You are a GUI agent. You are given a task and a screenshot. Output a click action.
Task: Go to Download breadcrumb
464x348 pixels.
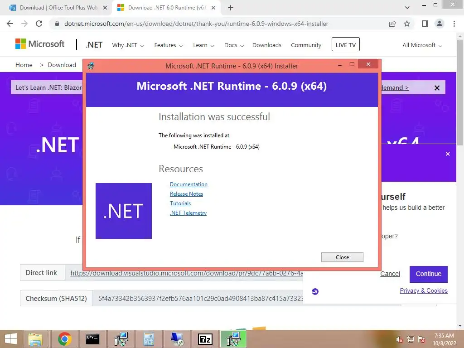click(x=62, y=65)
